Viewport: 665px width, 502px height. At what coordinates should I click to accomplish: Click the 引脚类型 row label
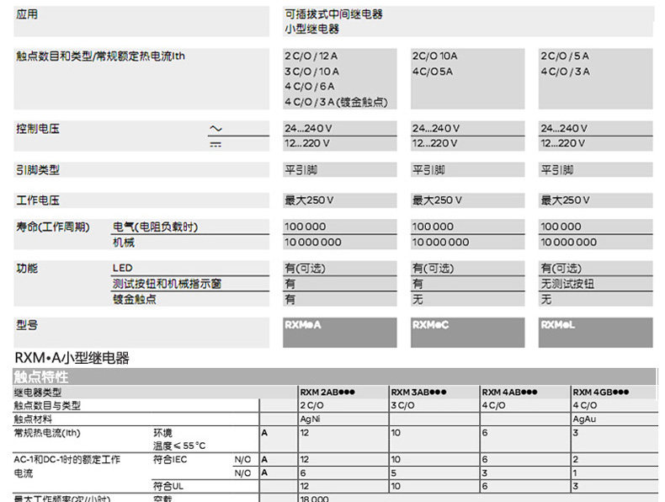[x=38, y=170]
